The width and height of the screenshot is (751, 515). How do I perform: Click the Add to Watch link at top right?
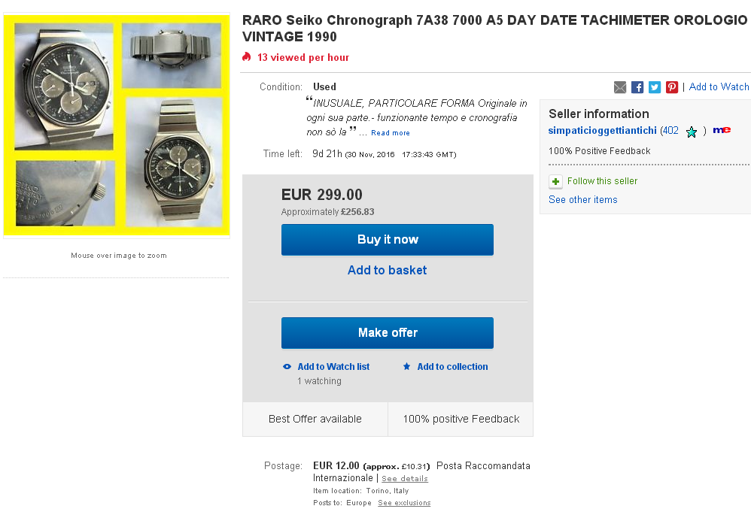click(x=719, y=87)
